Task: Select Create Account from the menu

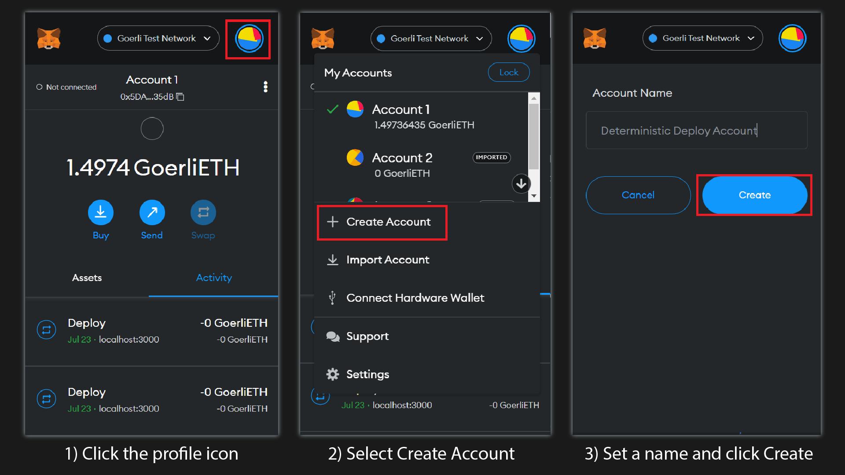Action: (382, 222)
